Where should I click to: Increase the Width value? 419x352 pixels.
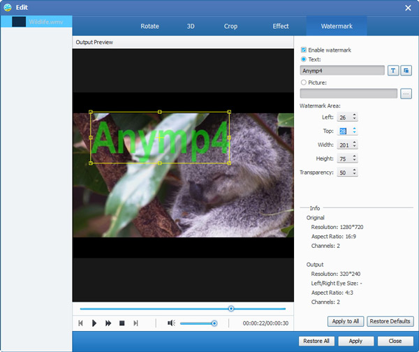click(x=354, y=142)
